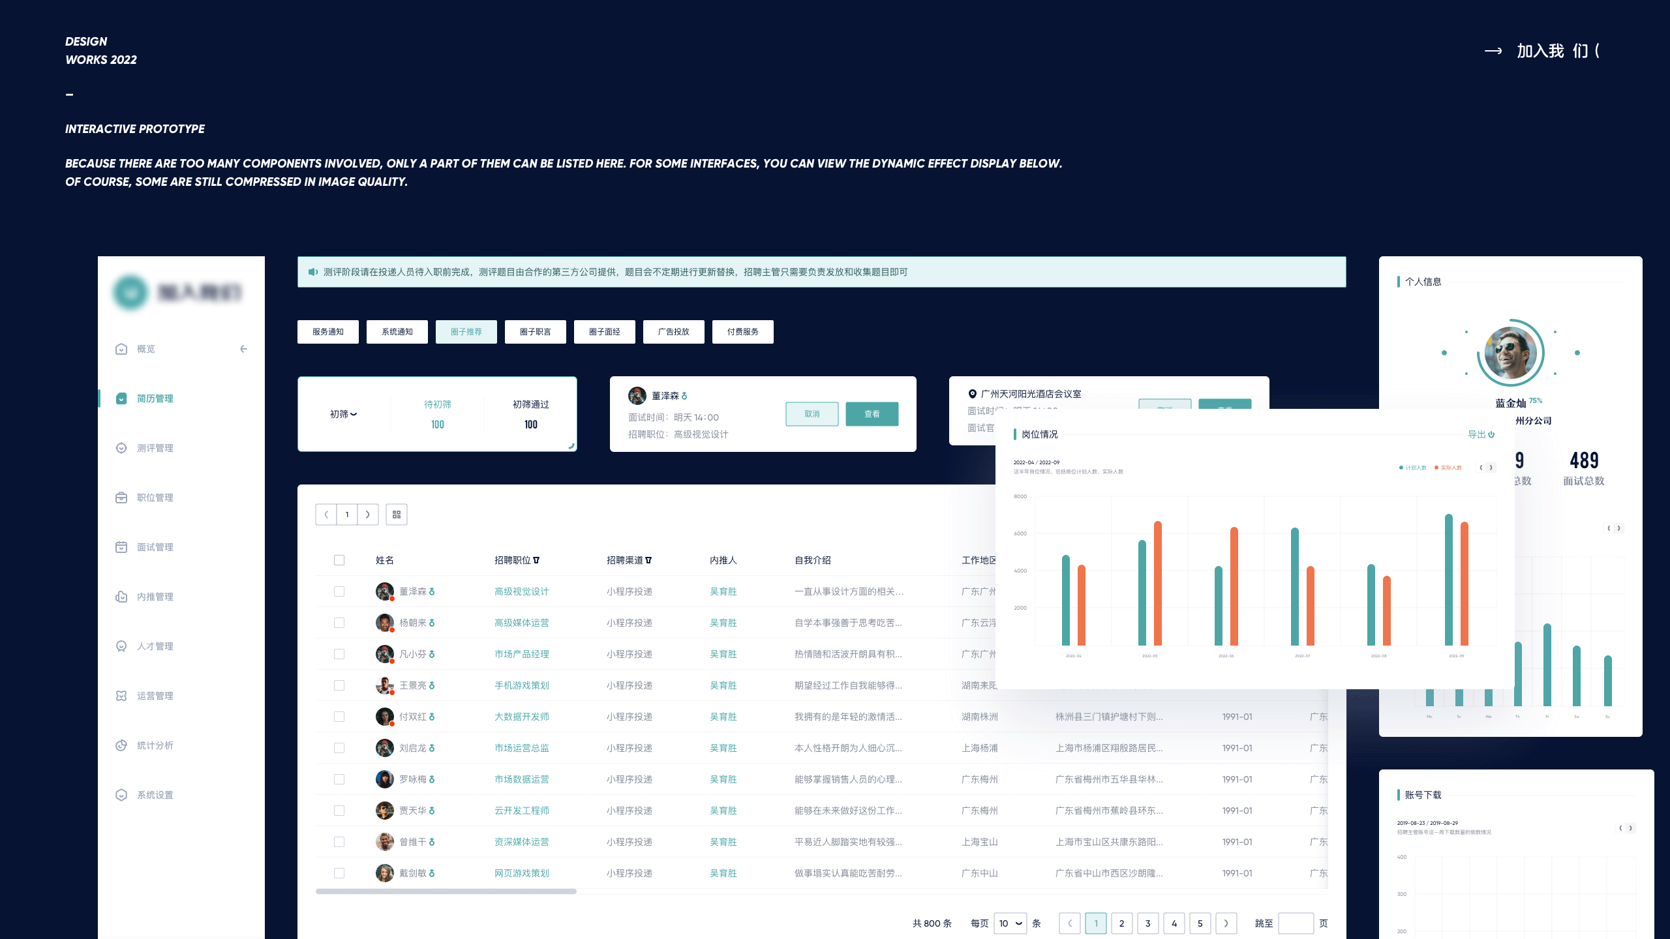1670x939 pixels.
Task: Check the row for 王景亮
Action: click(339, 685)
